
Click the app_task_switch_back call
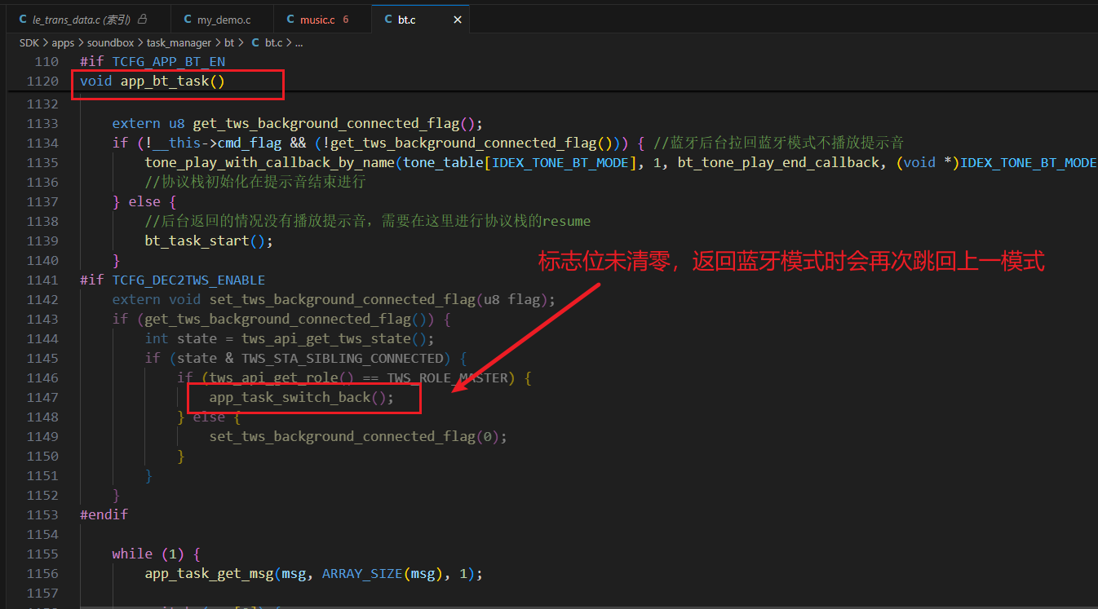tap(290, 398)
